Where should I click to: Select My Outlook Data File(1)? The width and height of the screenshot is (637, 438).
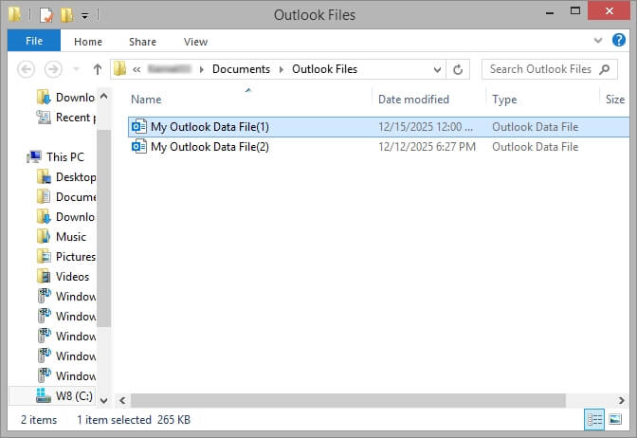378,127
